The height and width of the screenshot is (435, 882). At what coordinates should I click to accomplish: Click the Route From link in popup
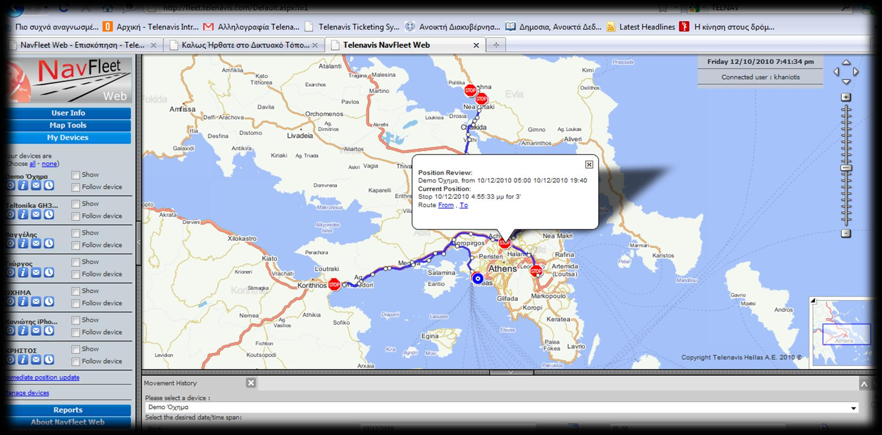point(446,205)
